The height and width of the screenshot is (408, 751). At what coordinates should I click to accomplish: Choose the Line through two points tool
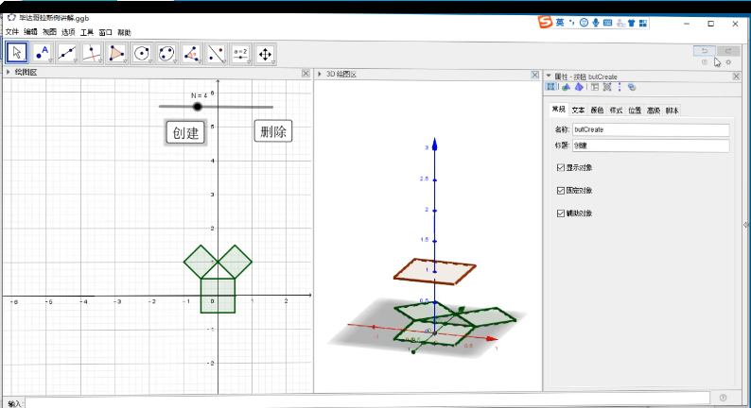point(66,53)
